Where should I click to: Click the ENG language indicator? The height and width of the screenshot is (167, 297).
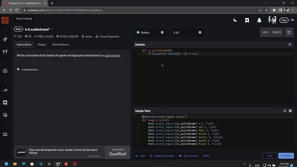257,165
